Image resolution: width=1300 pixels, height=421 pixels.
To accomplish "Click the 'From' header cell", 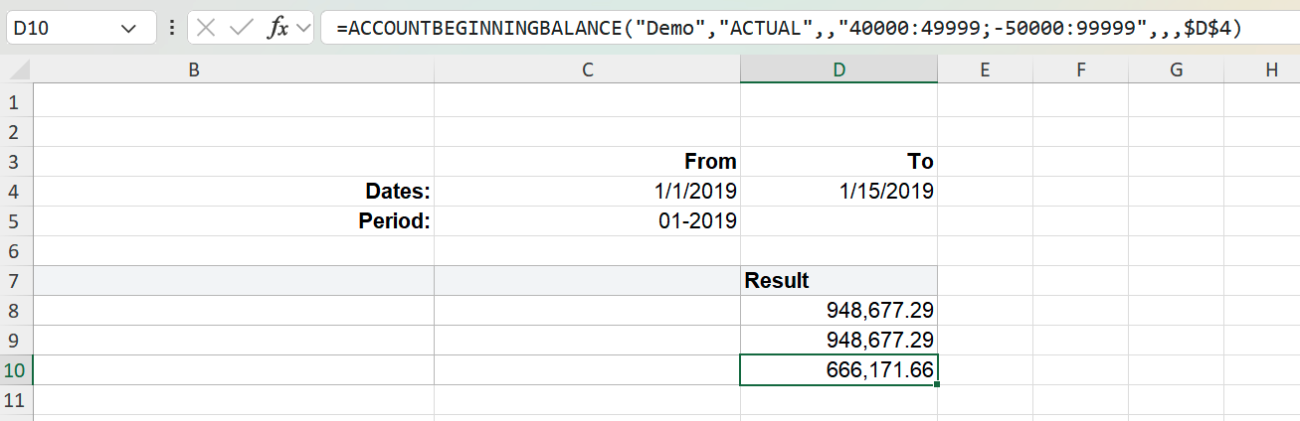I will 587,162.
